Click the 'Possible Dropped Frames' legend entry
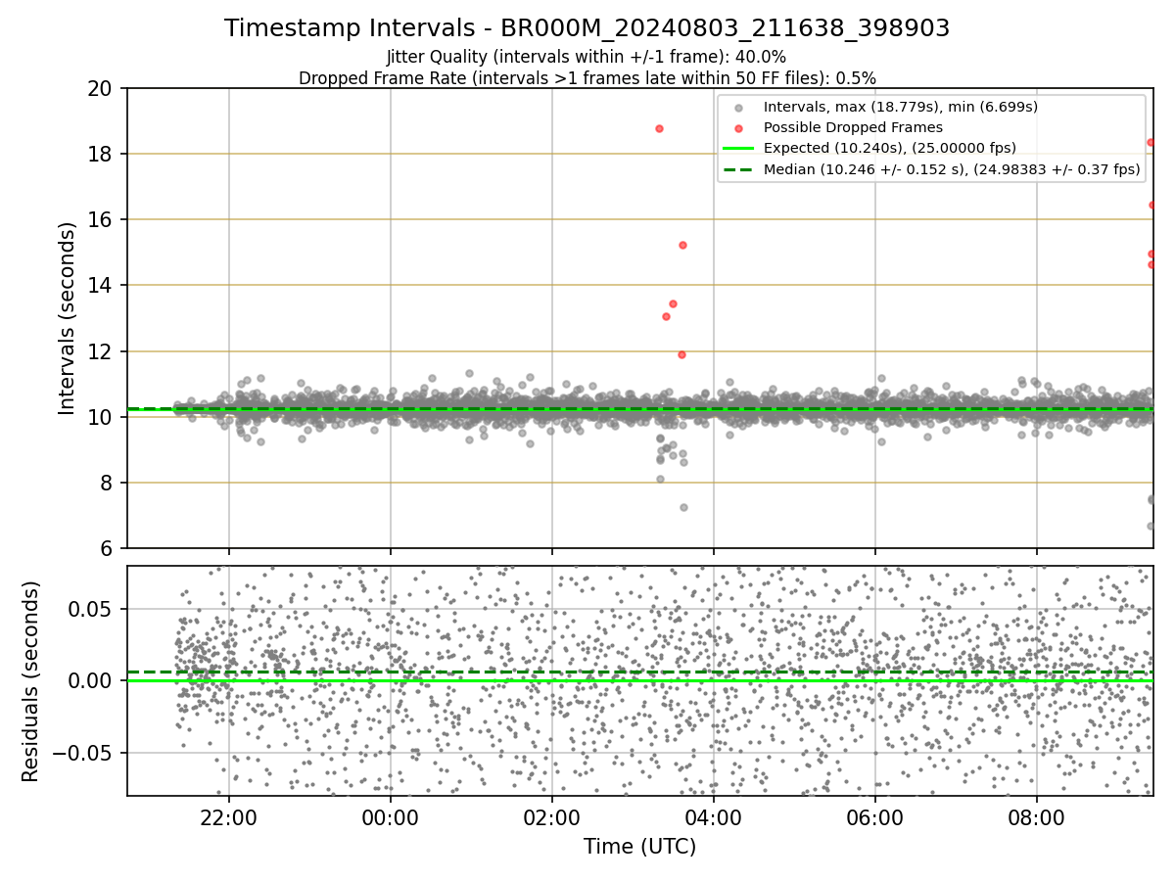Screen dimensions: 1175x881 point(853,127)
